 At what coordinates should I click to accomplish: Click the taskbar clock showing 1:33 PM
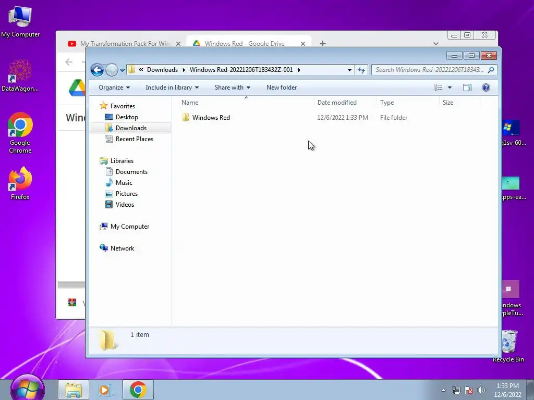(507, 390)
